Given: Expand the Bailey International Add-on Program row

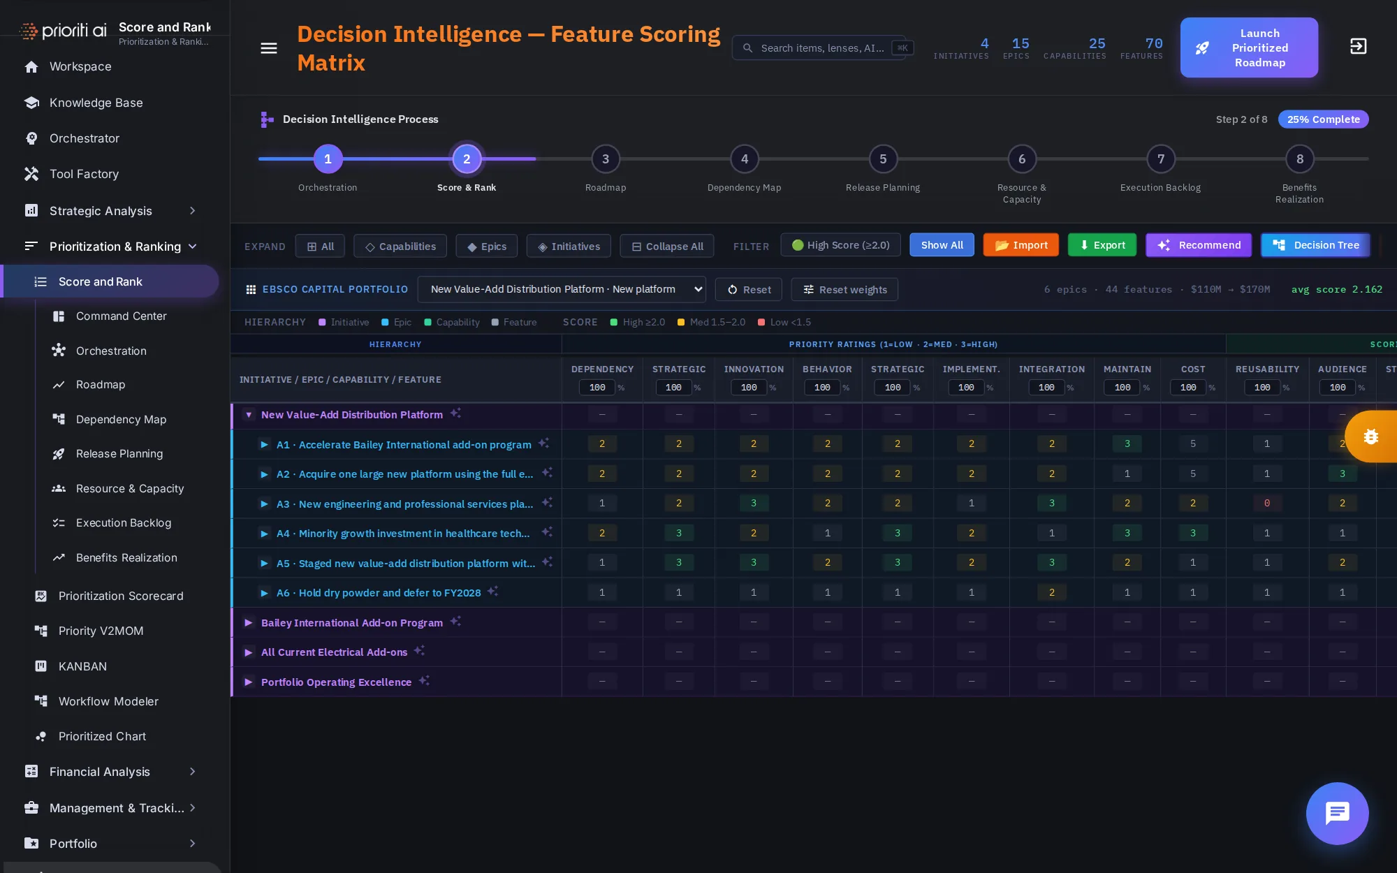Looking at the screenshot, I should pos(248,622).
